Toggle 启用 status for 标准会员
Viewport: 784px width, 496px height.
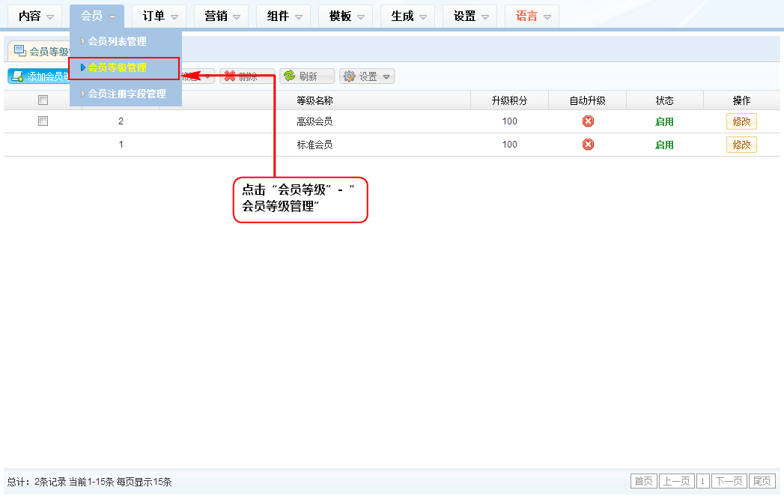664,145
